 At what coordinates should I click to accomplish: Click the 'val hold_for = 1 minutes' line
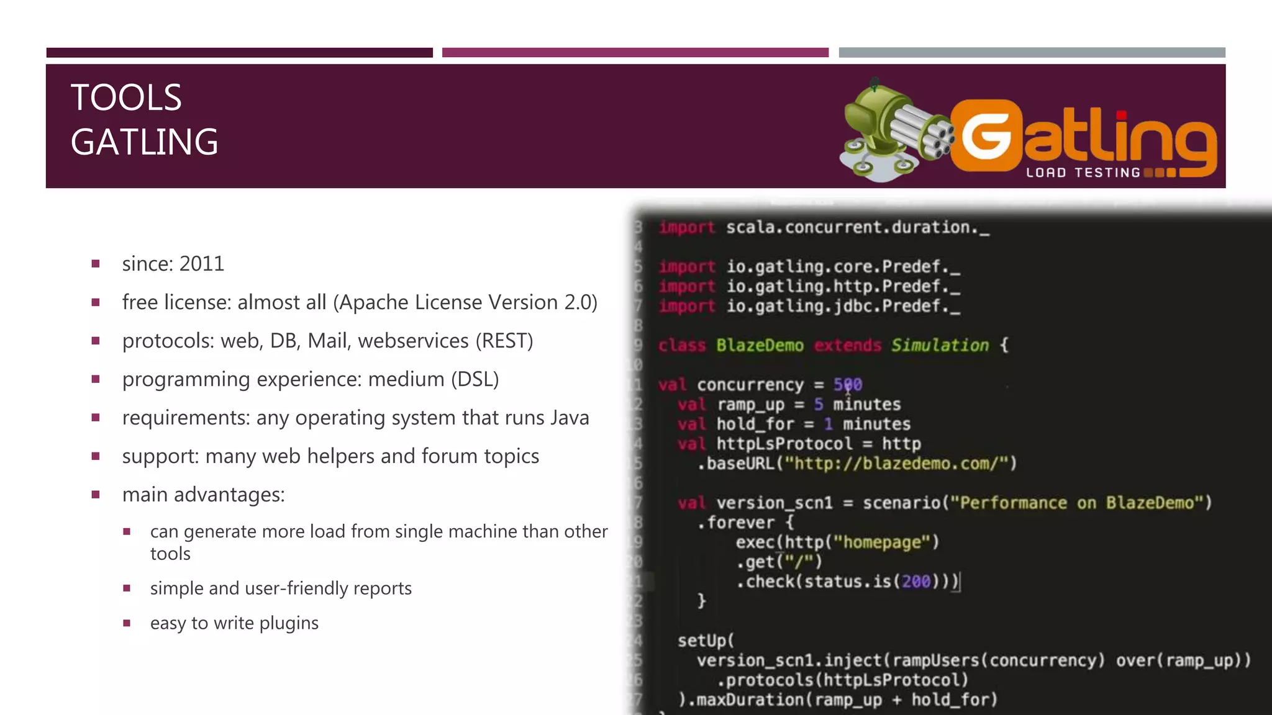[x=794, y=425]
